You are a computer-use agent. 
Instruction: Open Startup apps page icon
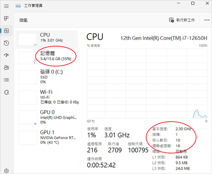pyautogui.click(x=6, y=55)
